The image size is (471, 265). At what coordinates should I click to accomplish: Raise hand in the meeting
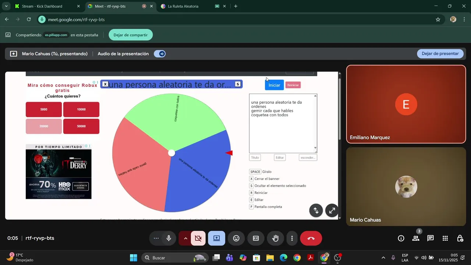275,239
